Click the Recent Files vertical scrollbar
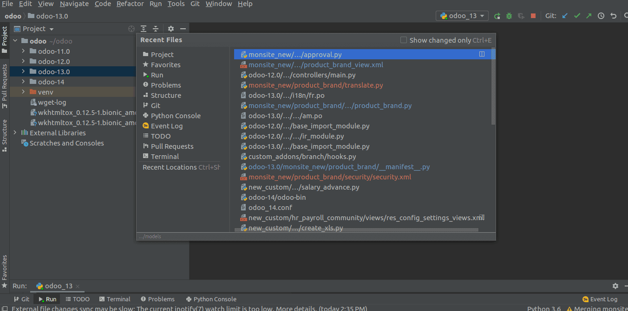This screenshot has height=311, width=628. (x=493, y=86)
